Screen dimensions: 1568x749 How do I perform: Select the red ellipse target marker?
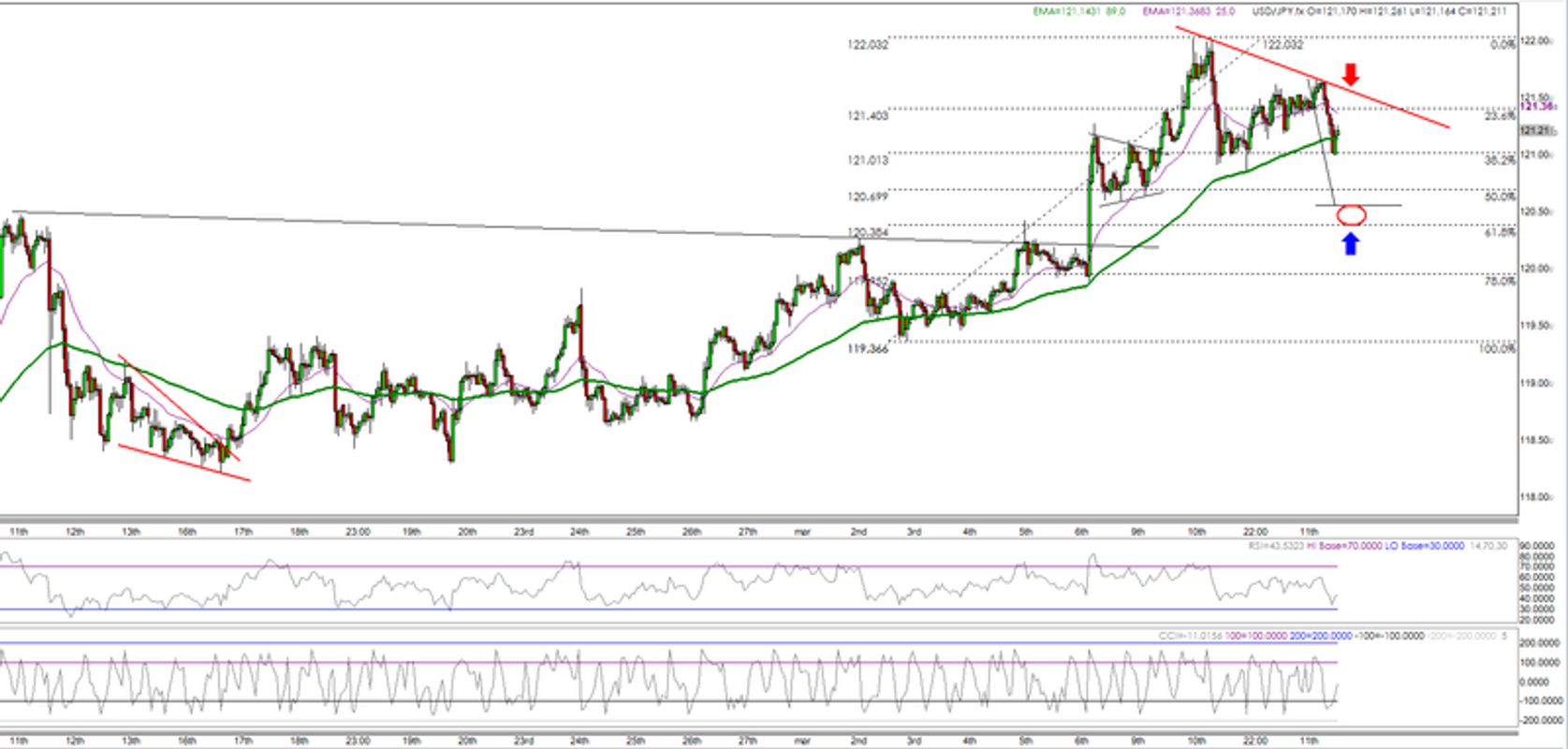coord(1352,215)
